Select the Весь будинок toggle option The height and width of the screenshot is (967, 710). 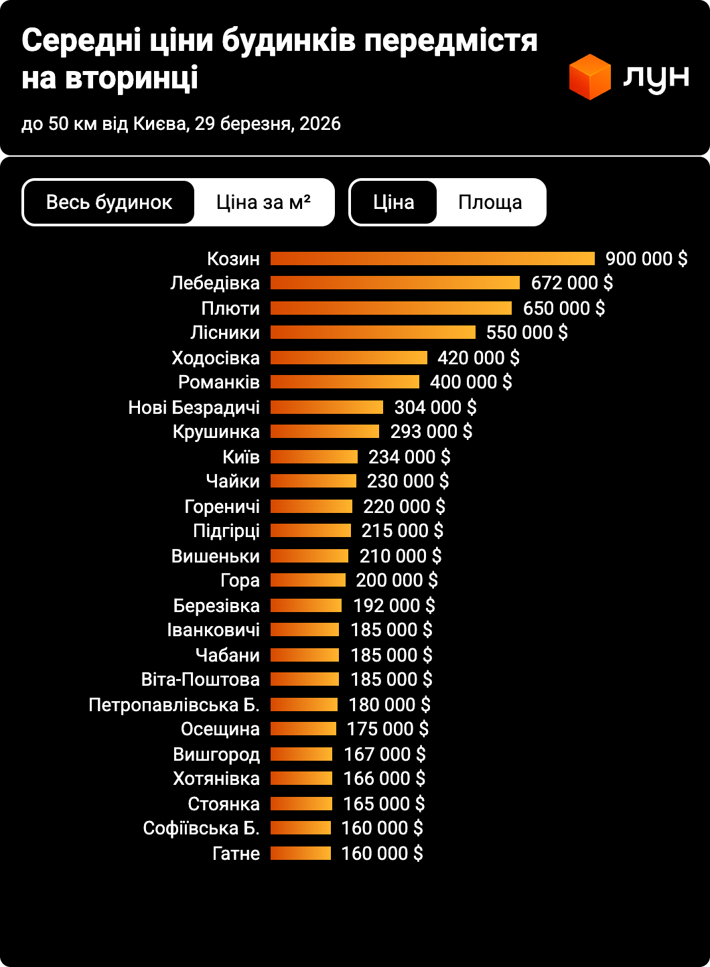pos(109,202)
